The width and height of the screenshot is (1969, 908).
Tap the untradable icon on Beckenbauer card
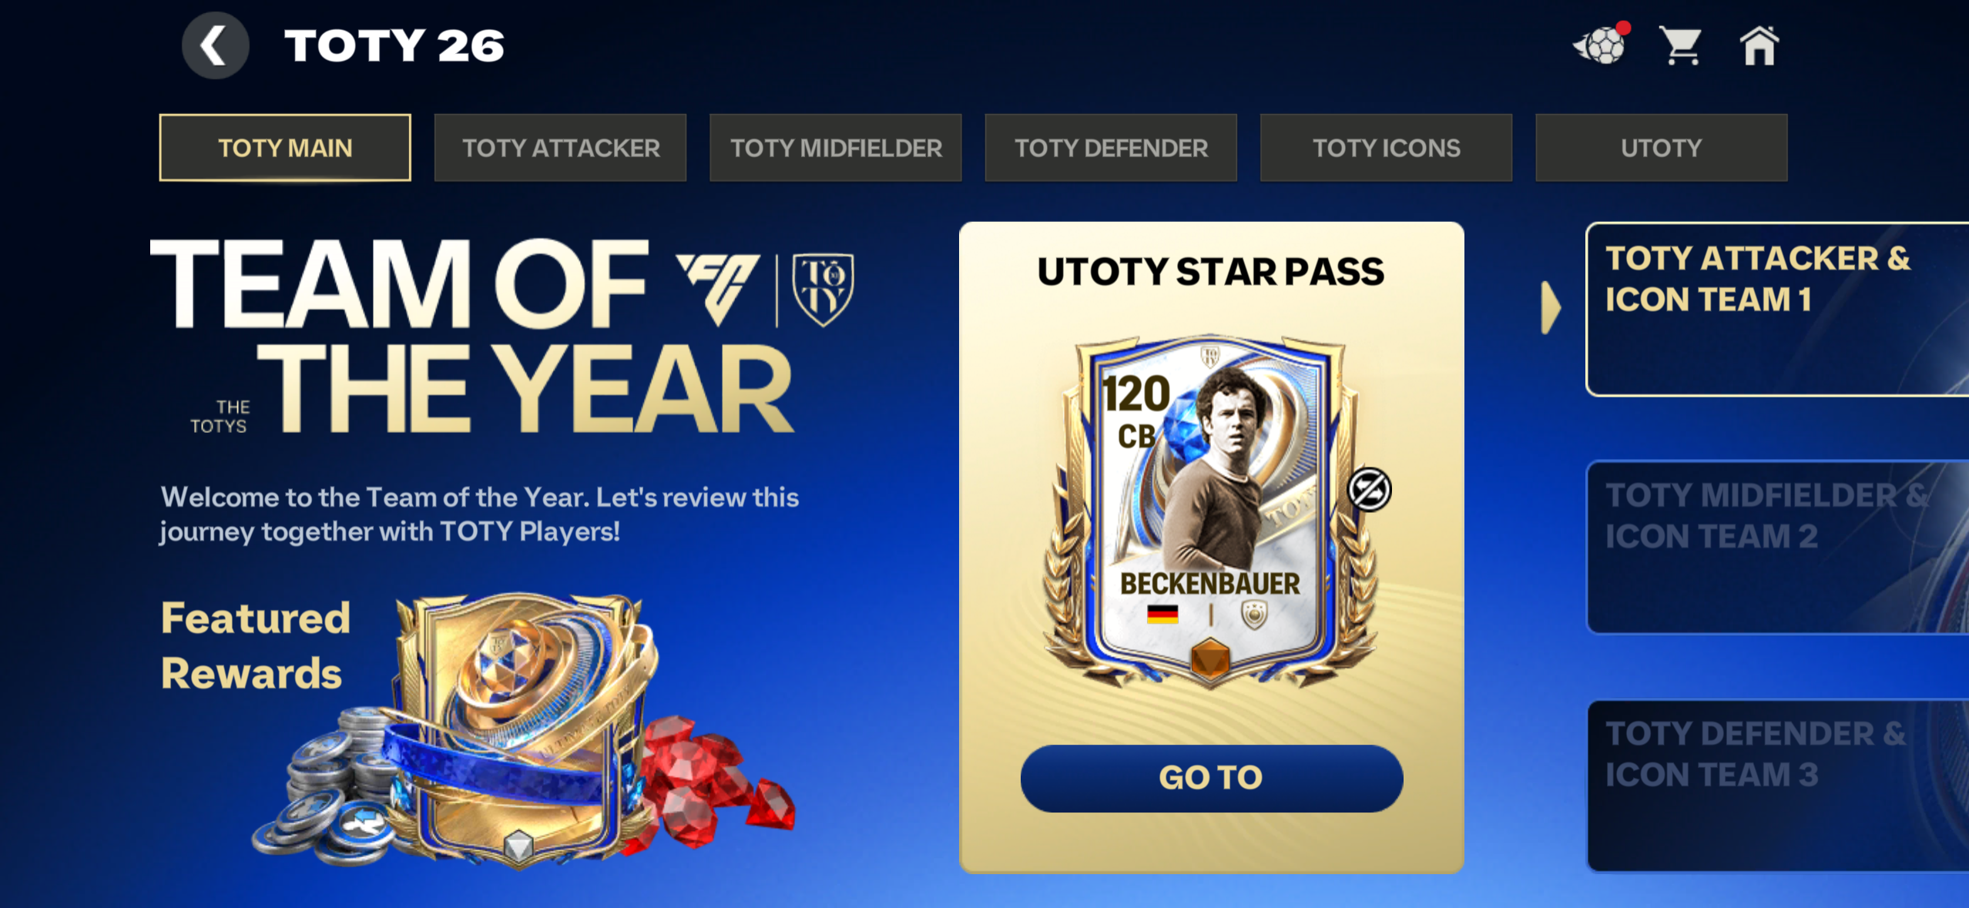coord(1369,489)
